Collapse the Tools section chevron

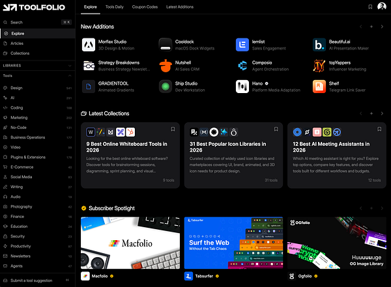point(70,75)
